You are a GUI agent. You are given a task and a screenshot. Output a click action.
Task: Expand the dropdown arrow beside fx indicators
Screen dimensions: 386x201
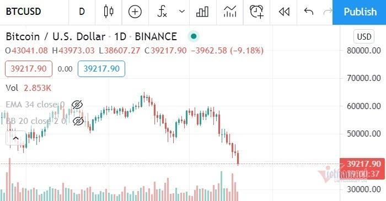pos(182,12)
